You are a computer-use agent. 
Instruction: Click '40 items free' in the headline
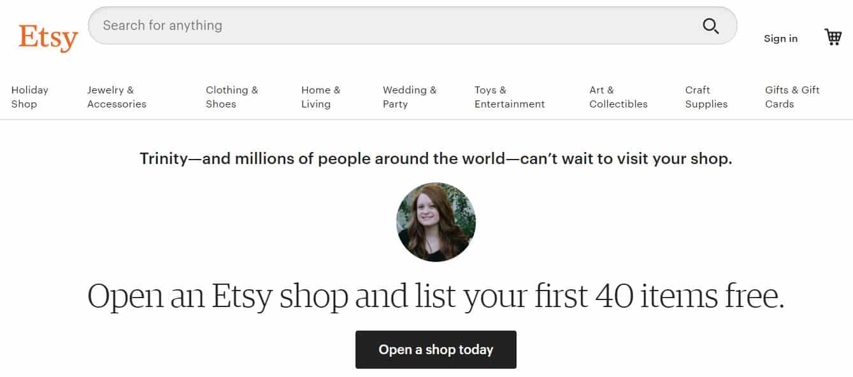point(689,296)
